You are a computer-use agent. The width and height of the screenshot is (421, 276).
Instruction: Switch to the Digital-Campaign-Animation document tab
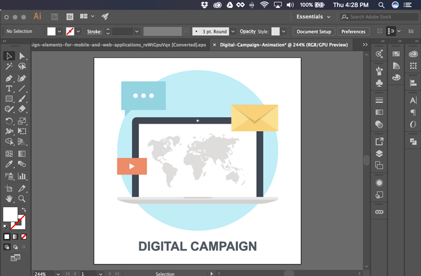pos(284,45)
